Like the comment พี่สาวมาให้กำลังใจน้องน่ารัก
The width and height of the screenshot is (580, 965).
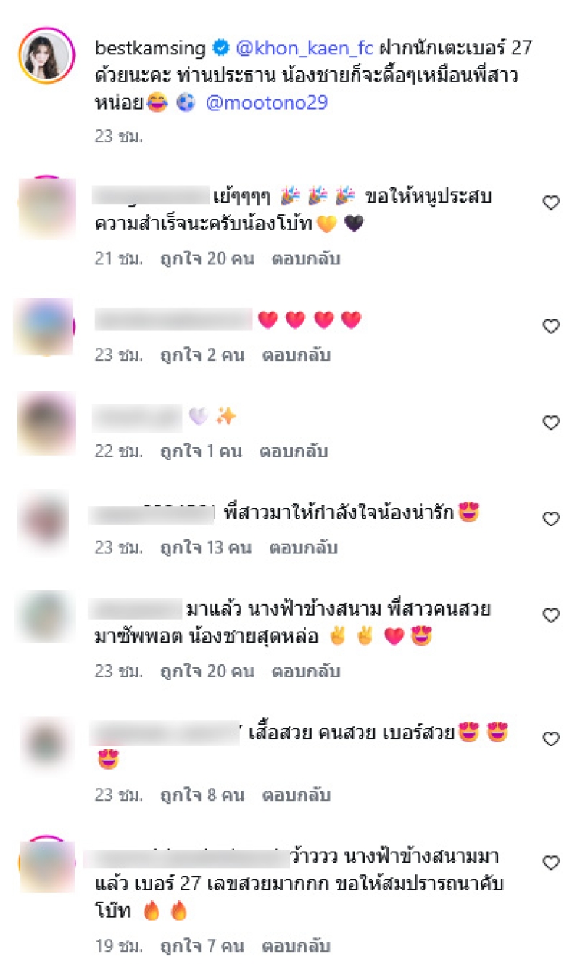(x=552, y=519)
